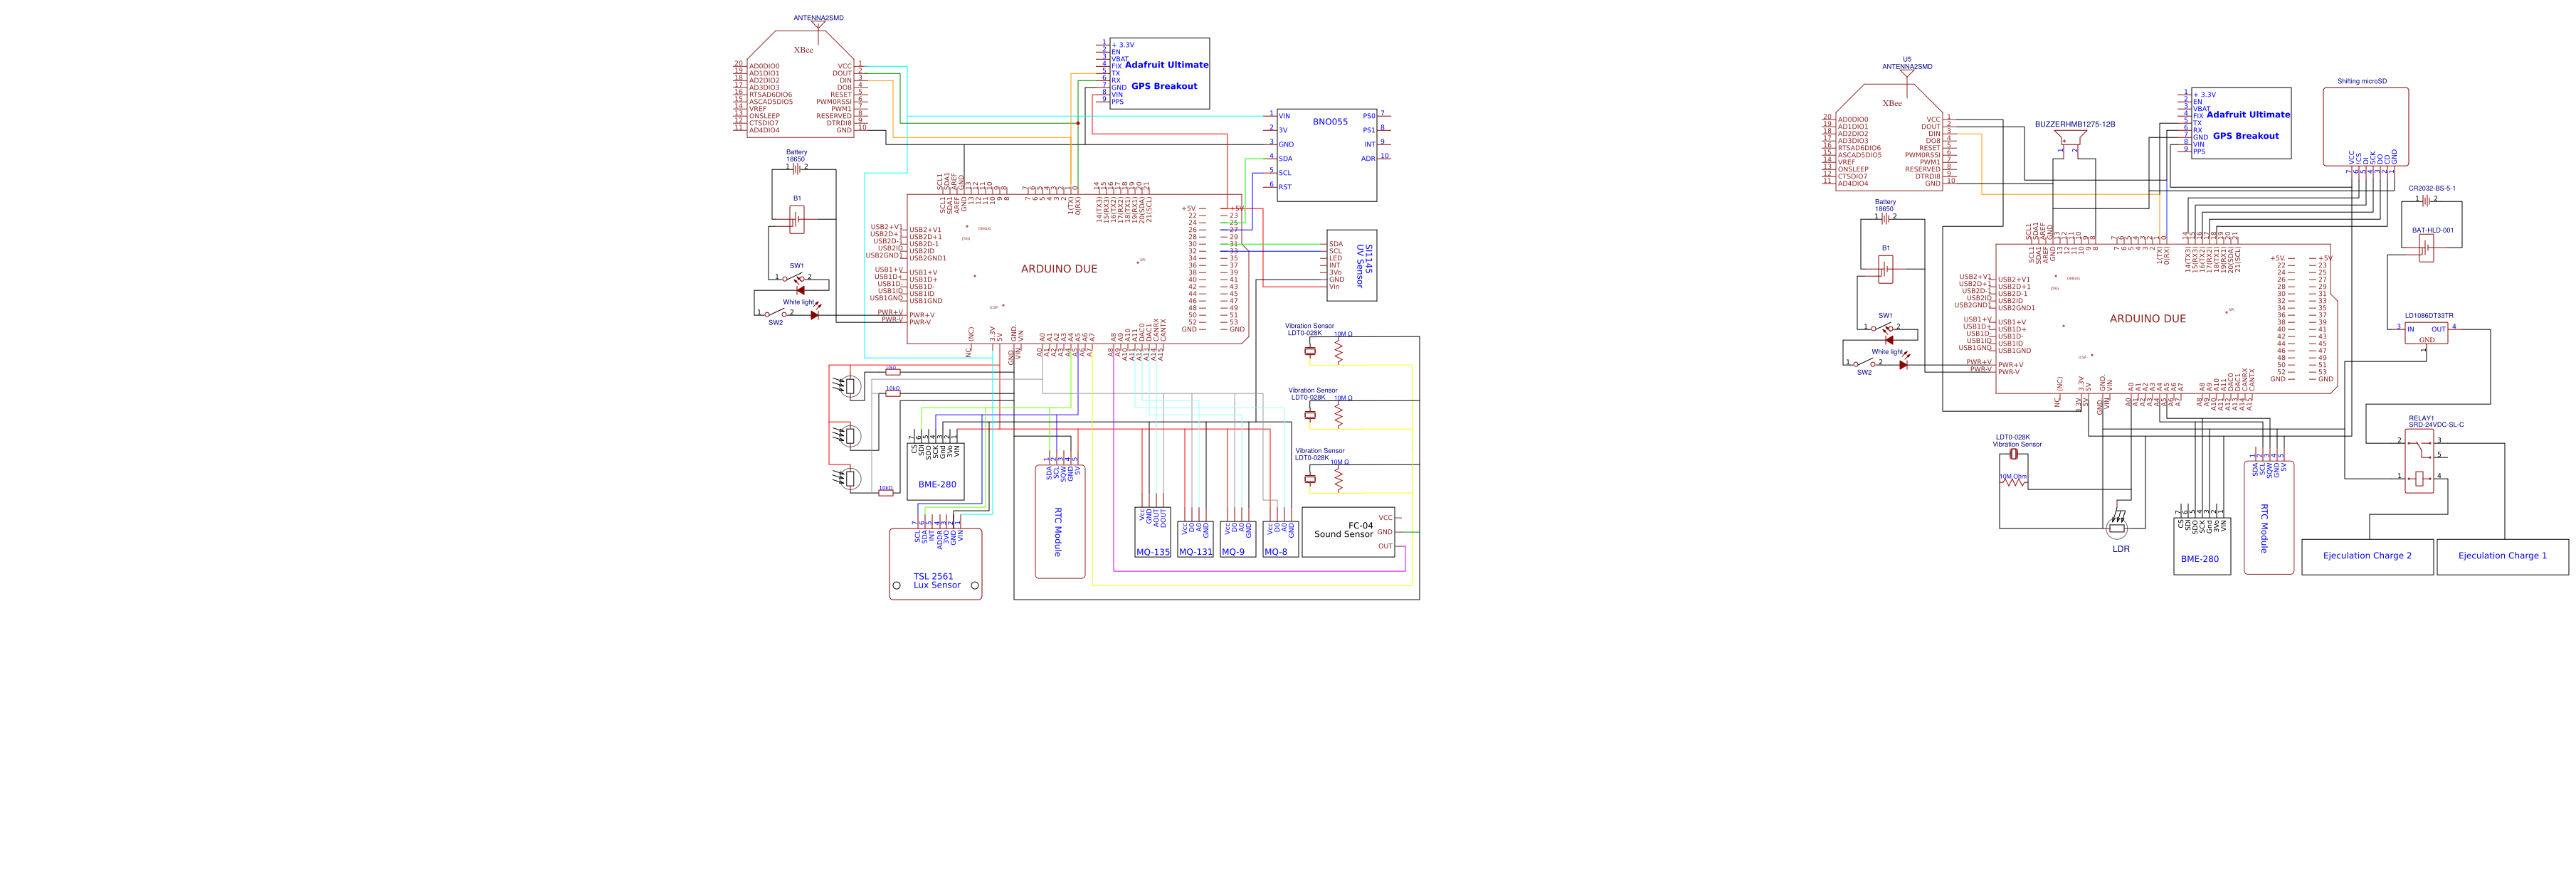Click SW1 switch in left schematic
Viewport: 2576px width, 877px height.
[x=793, y=278]
